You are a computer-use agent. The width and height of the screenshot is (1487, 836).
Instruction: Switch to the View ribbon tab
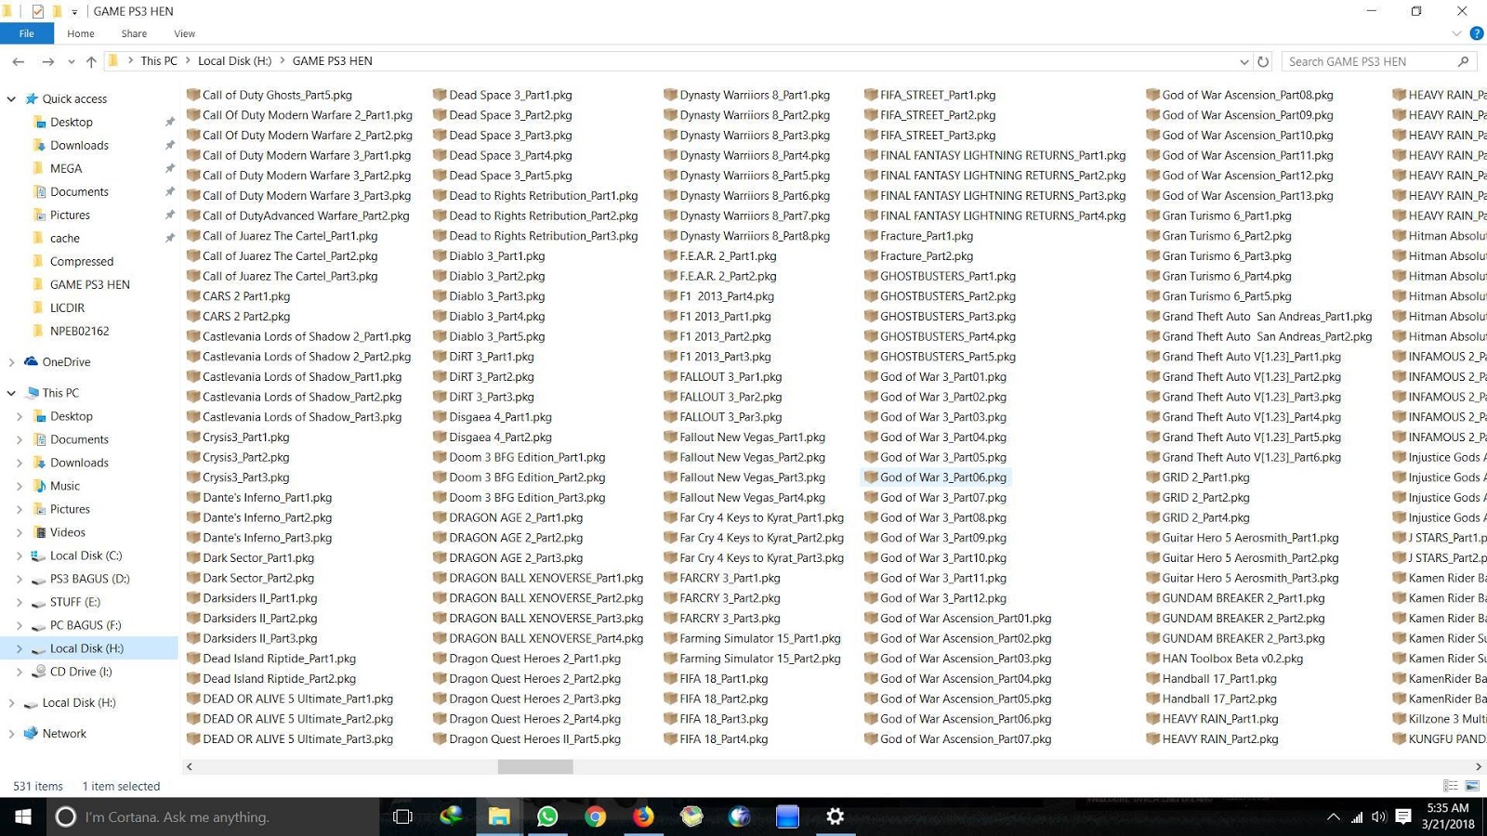pyautogui.click(x=185, y=33)
